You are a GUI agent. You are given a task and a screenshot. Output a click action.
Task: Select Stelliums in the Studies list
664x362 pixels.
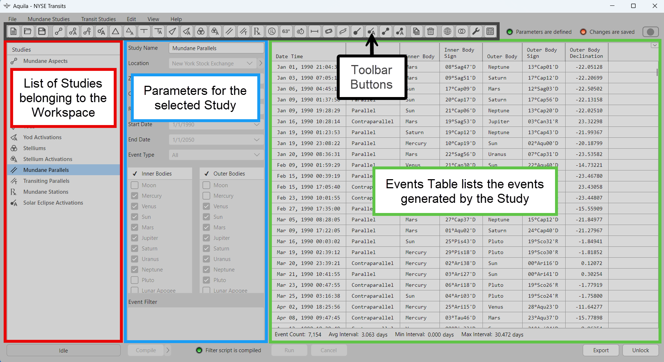63,148
